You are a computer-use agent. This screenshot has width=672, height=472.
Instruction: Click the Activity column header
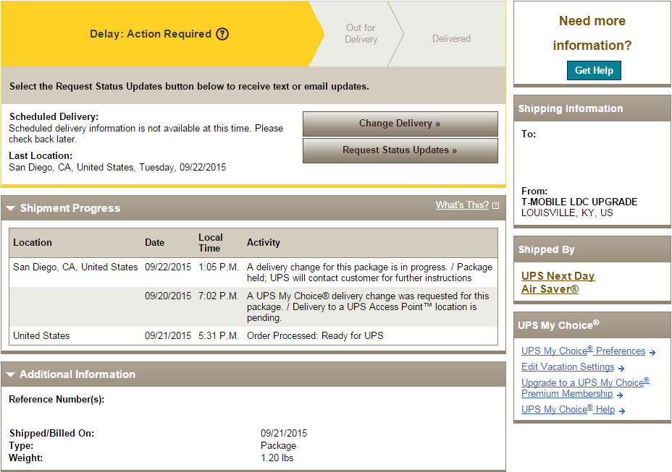263,242
